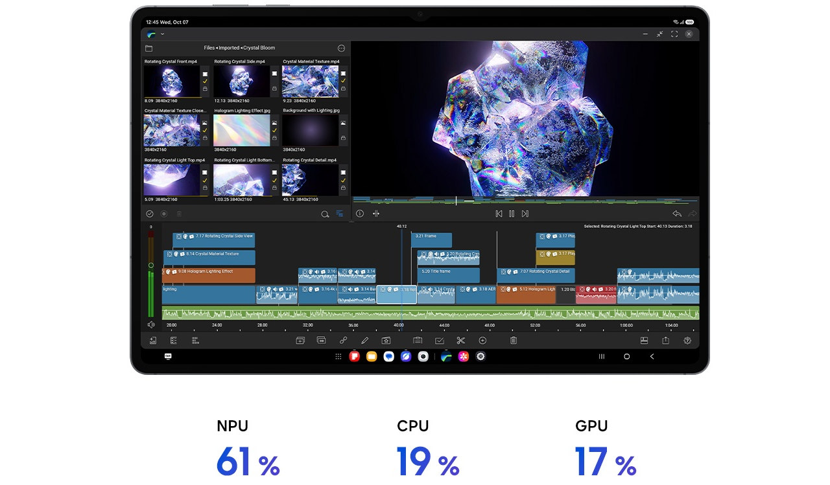Tap the Android home button
Screen dimensions: 830x485
[x=626, y=357]
